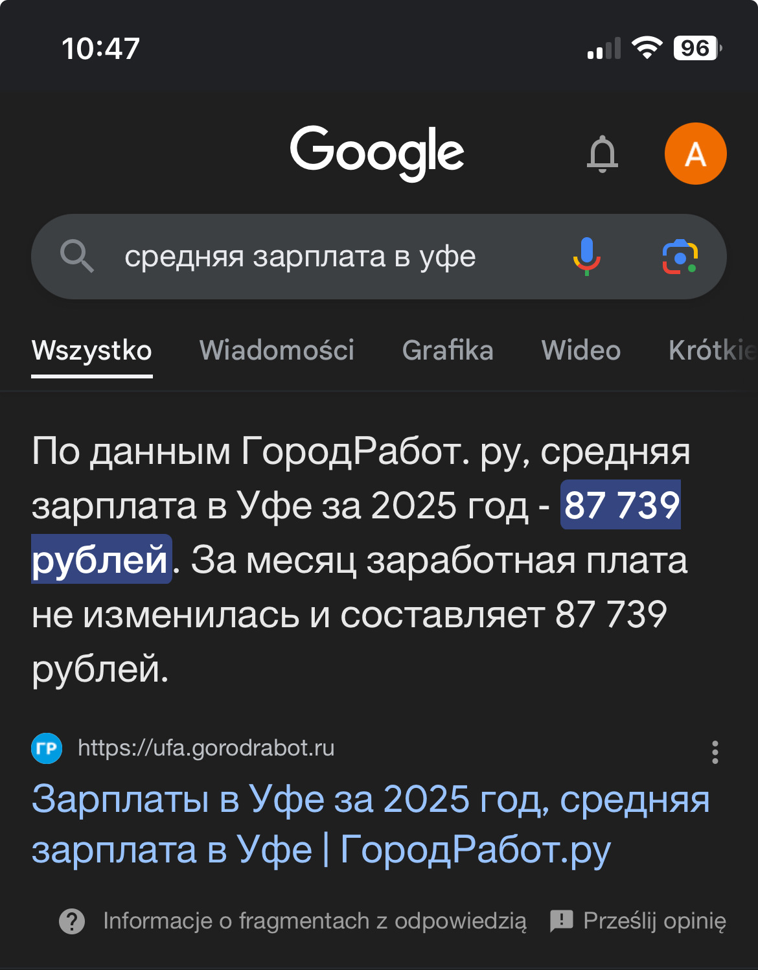Viewport: 758px width, 970px height.
Task: Click Prześlij opinię feedback link
Action: click(x=654, y=921)
